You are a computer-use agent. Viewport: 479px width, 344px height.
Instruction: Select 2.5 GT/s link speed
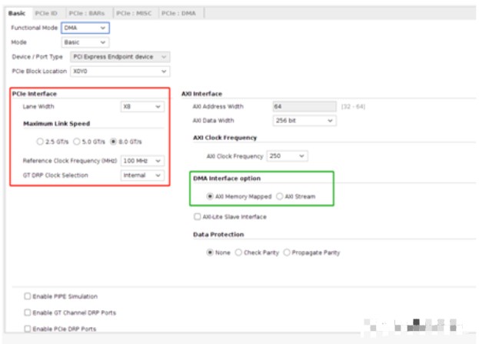click(41, 142)
